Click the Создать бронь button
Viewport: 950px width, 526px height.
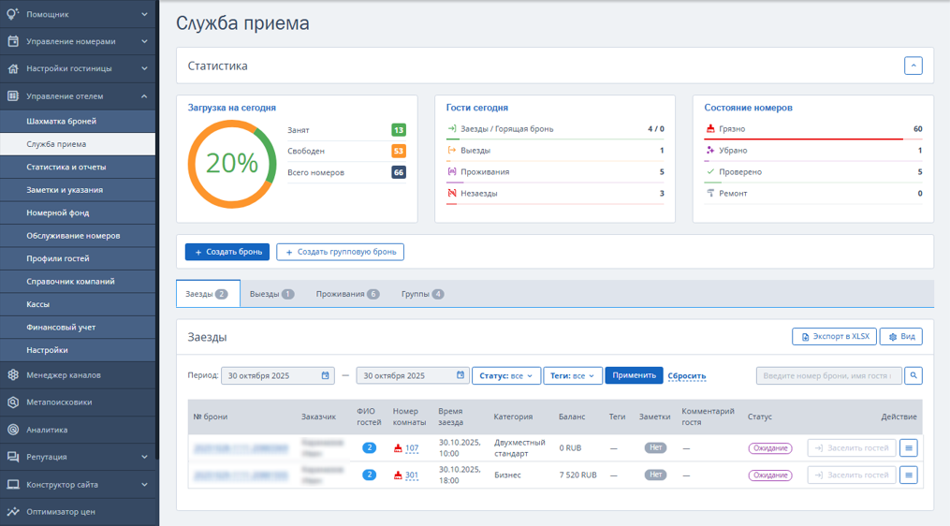[x=227, y=252]
